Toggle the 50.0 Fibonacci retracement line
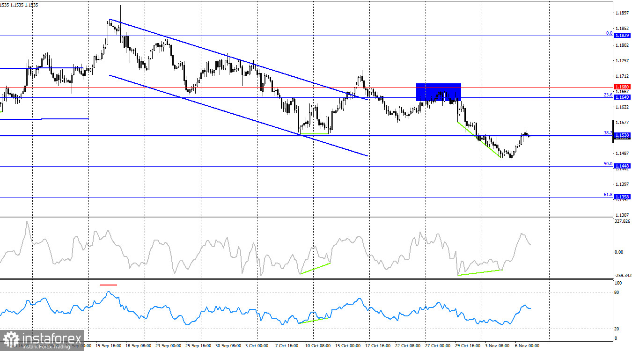The width and height of the screenshot is (632, 351). point(607,164)
